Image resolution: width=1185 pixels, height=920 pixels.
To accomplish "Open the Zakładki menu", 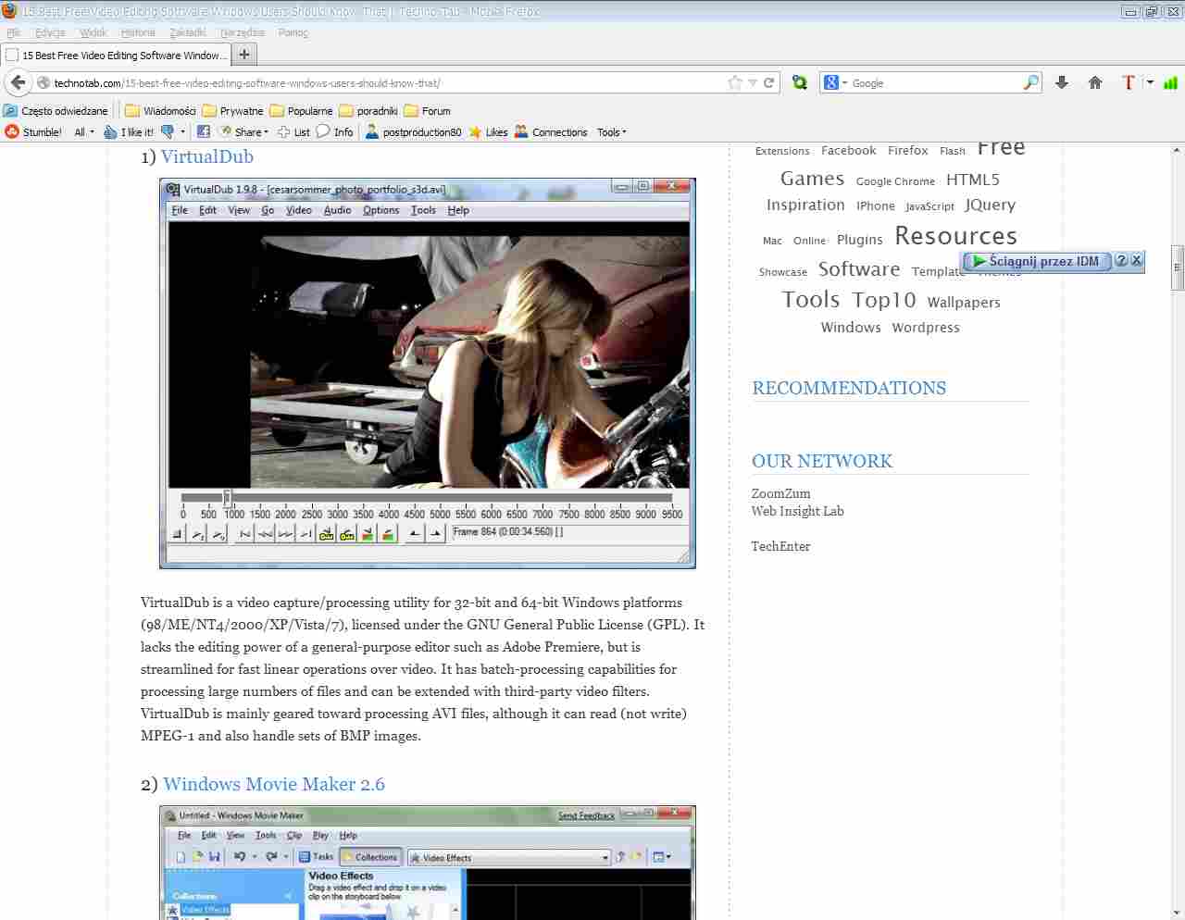I will [x=188, y=32].
